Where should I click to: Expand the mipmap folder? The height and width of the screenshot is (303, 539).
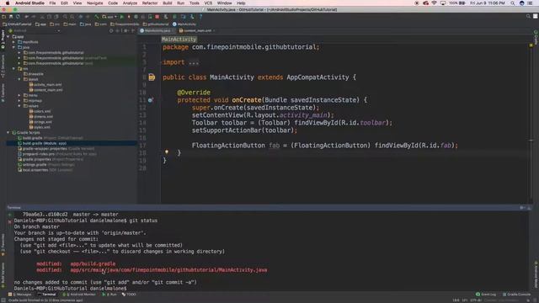19,101
